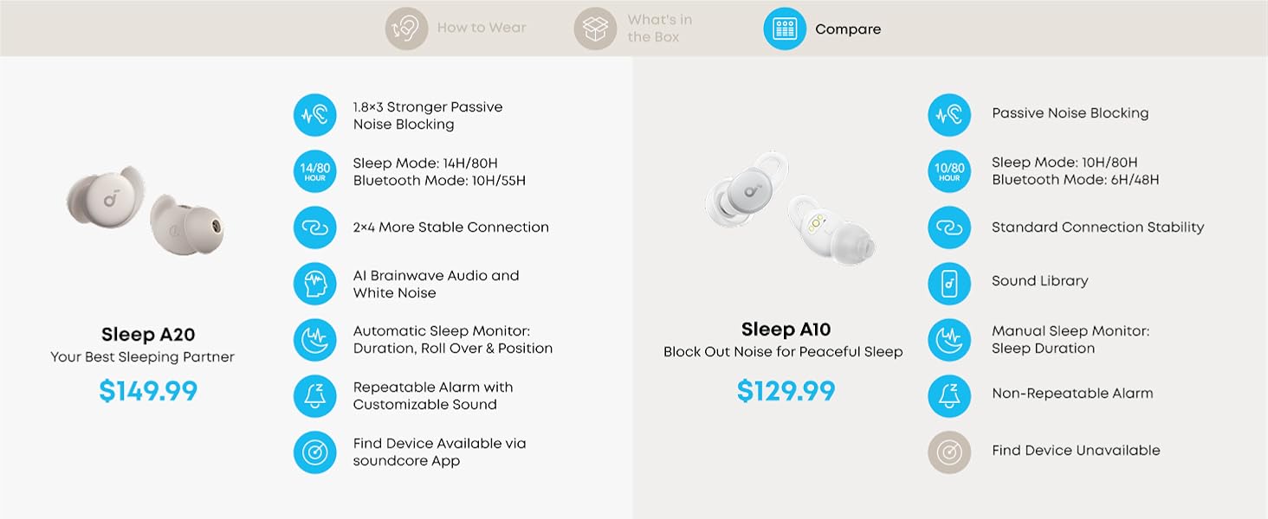The image size is (1268, 519).
Task: Click the box icon for What's in the Box
Action: [595, 29]
